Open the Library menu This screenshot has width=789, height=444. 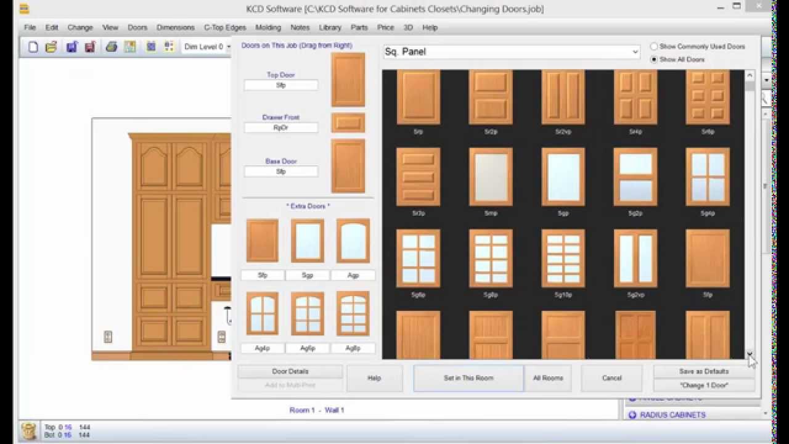pyautogui.click(x=330, y=27)
